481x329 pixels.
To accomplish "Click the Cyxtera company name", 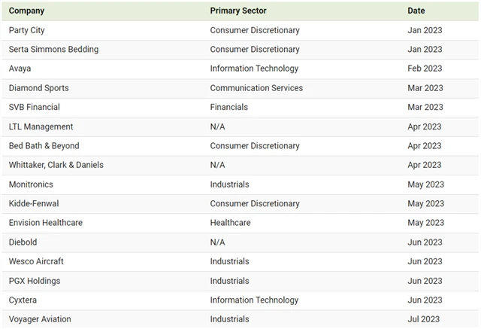I will click(x=23, y=300).
